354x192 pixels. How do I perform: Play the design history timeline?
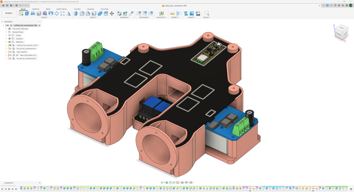tap(9, 189)
